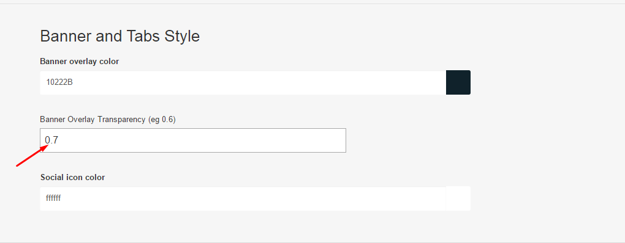
Task: Activate the outlined transparency field showing 0.7
Action: 193,140
